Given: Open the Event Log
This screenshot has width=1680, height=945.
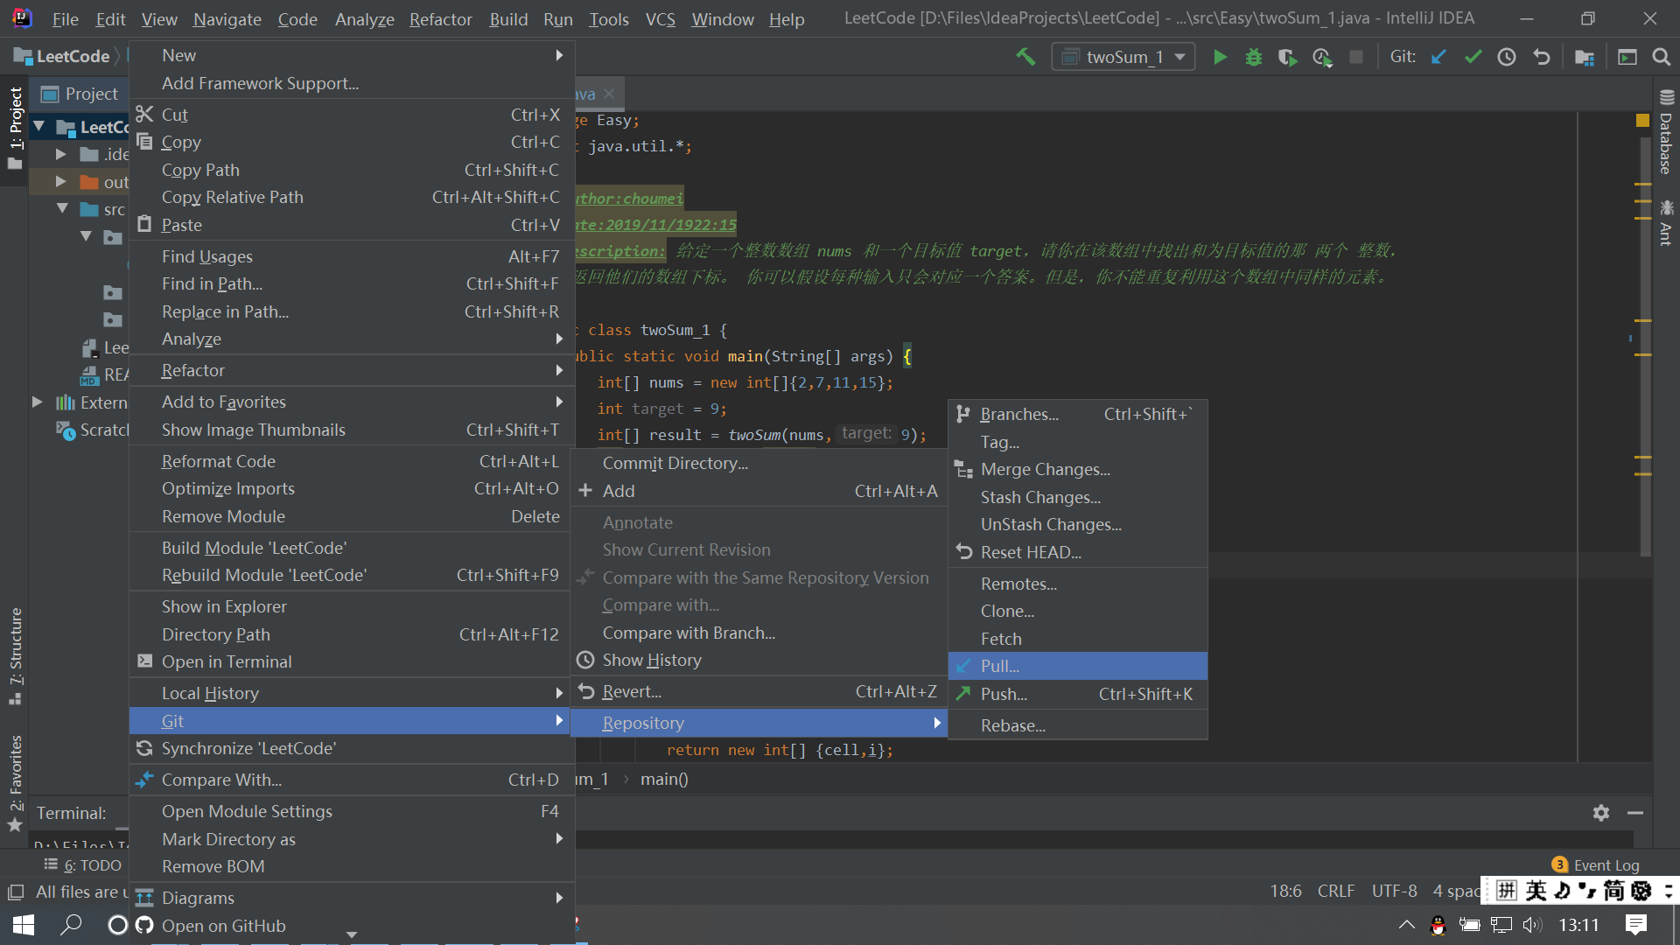Looking at the screenshot, I should coord(1596,865).
